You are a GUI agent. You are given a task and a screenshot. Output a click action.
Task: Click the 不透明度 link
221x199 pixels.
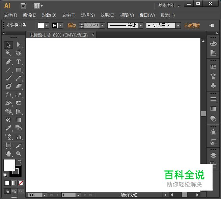pyautogui.click(x=192, y=25)
